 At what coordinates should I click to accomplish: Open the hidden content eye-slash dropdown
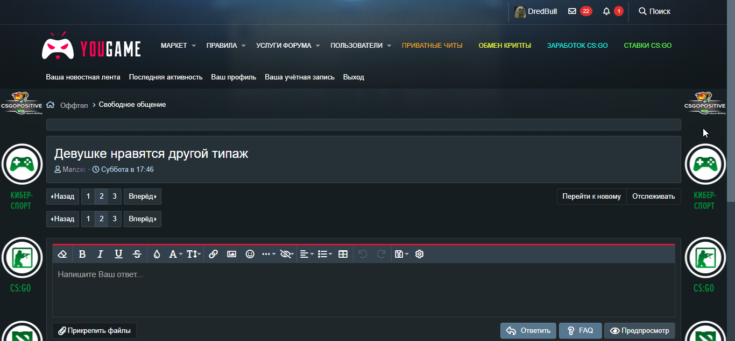coord(287,254)
